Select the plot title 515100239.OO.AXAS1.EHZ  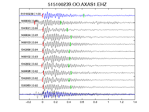pos(77,4)
